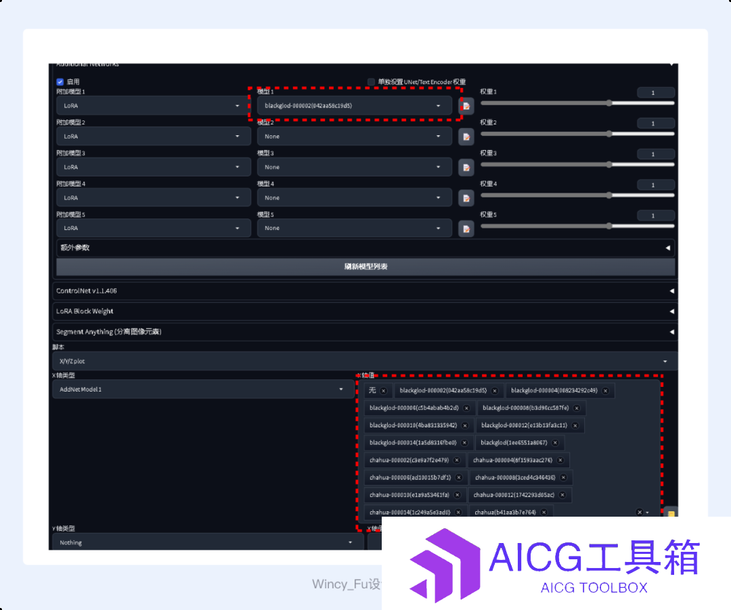Adjust the 权重 4 slider

577,195
